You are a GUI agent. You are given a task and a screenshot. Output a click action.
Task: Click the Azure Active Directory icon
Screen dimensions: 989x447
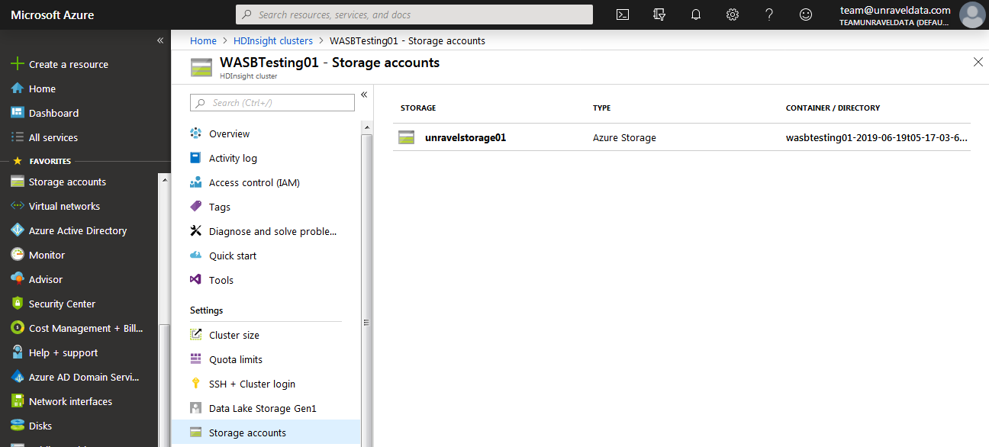coord(18,230)
